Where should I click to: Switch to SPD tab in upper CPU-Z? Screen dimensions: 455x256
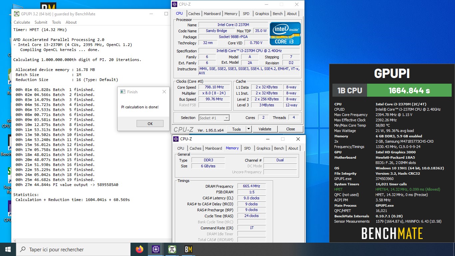(x=246, y=14)
